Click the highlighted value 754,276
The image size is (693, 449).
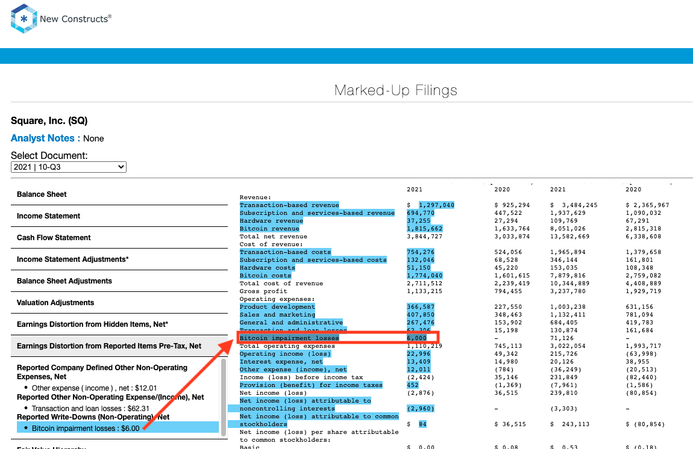[x=420, y=252]
